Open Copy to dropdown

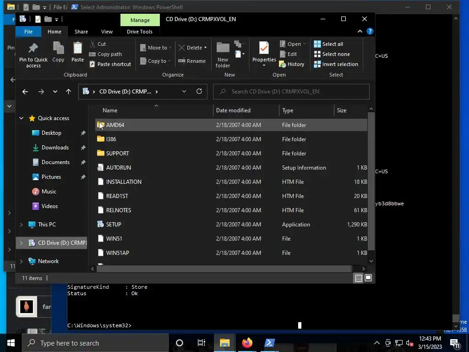156,61
